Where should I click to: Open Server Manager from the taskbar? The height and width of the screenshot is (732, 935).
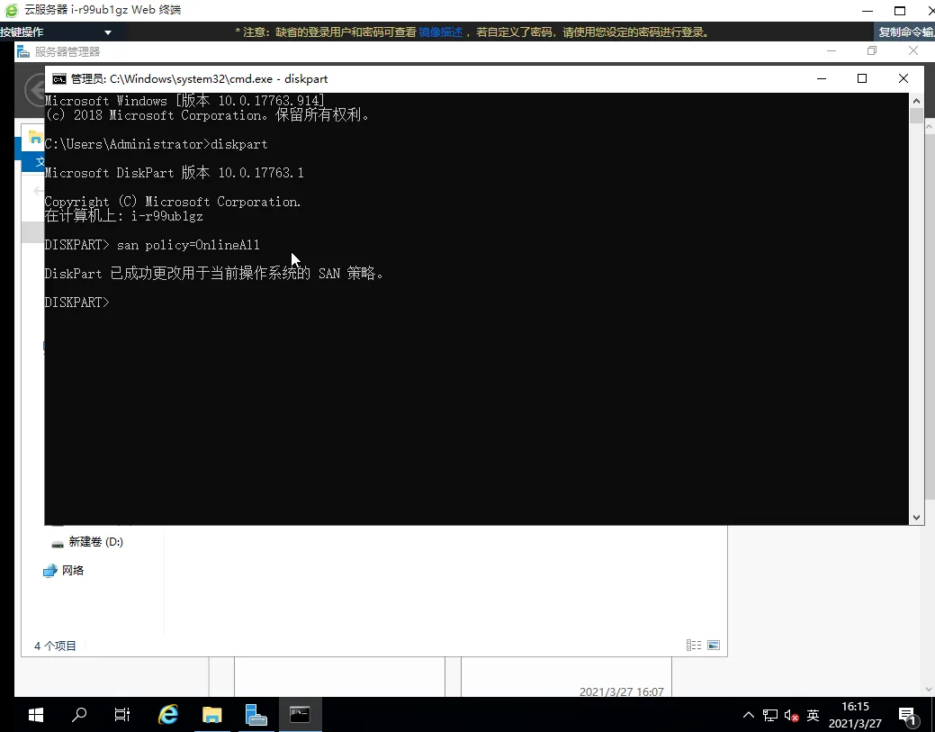pos(256,715)
